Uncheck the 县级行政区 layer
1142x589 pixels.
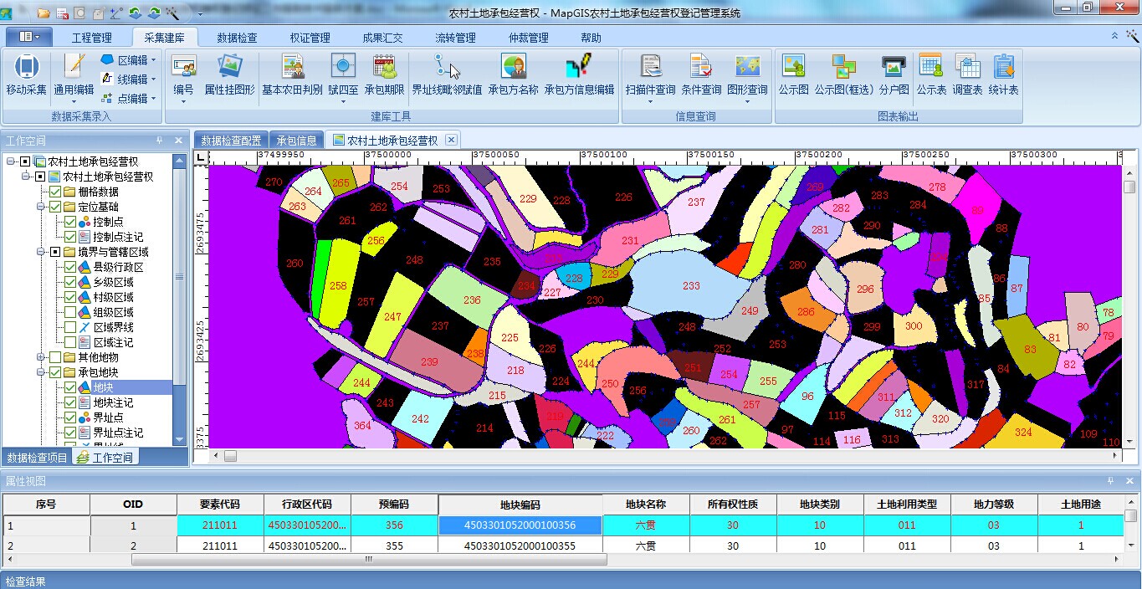70,267
